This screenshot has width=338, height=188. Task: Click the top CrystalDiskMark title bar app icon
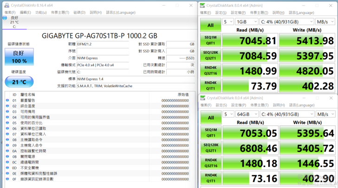coord(202,5)
